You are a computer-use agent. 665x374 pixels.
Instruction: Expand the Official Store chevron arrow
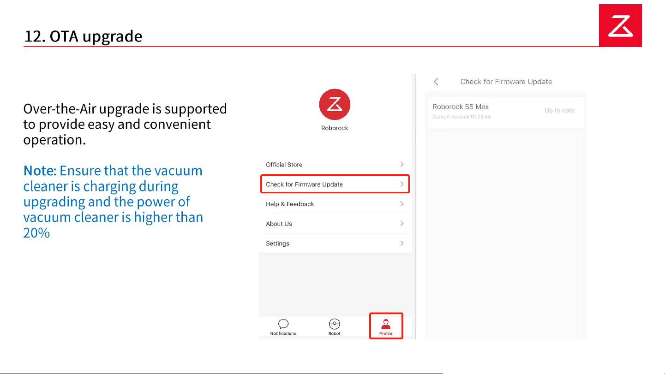click(x=402, y=164)
